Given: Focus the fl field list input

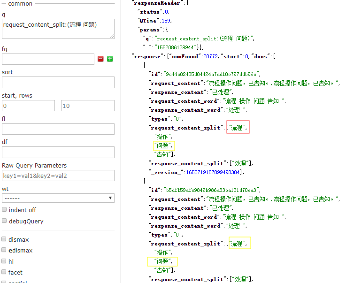Looking at the screenshot, I should [x=58, y=129].
